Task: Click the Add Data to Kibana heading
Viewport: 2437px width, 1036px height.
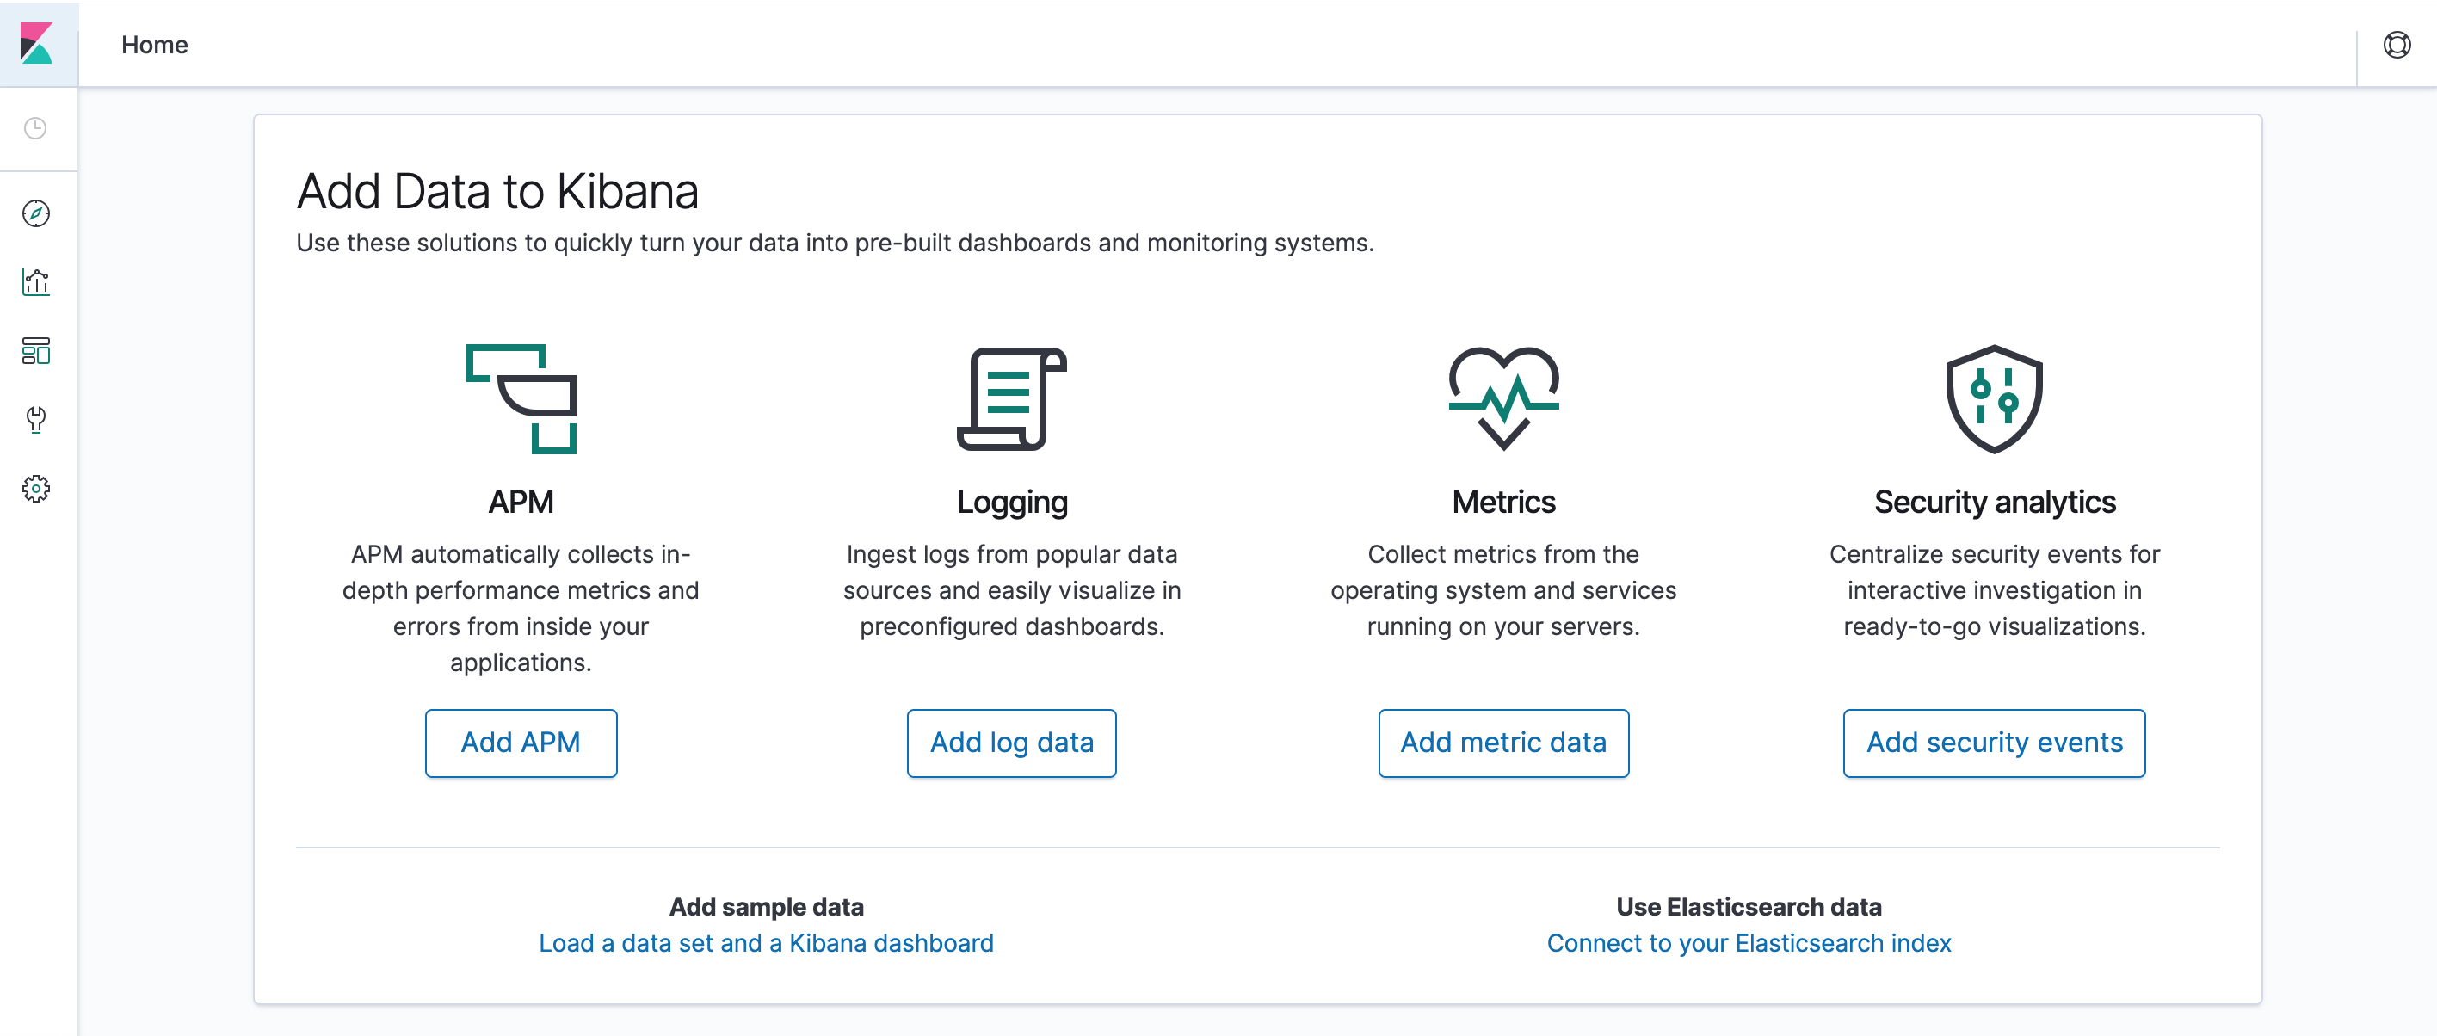Action: tap(497, 191)
